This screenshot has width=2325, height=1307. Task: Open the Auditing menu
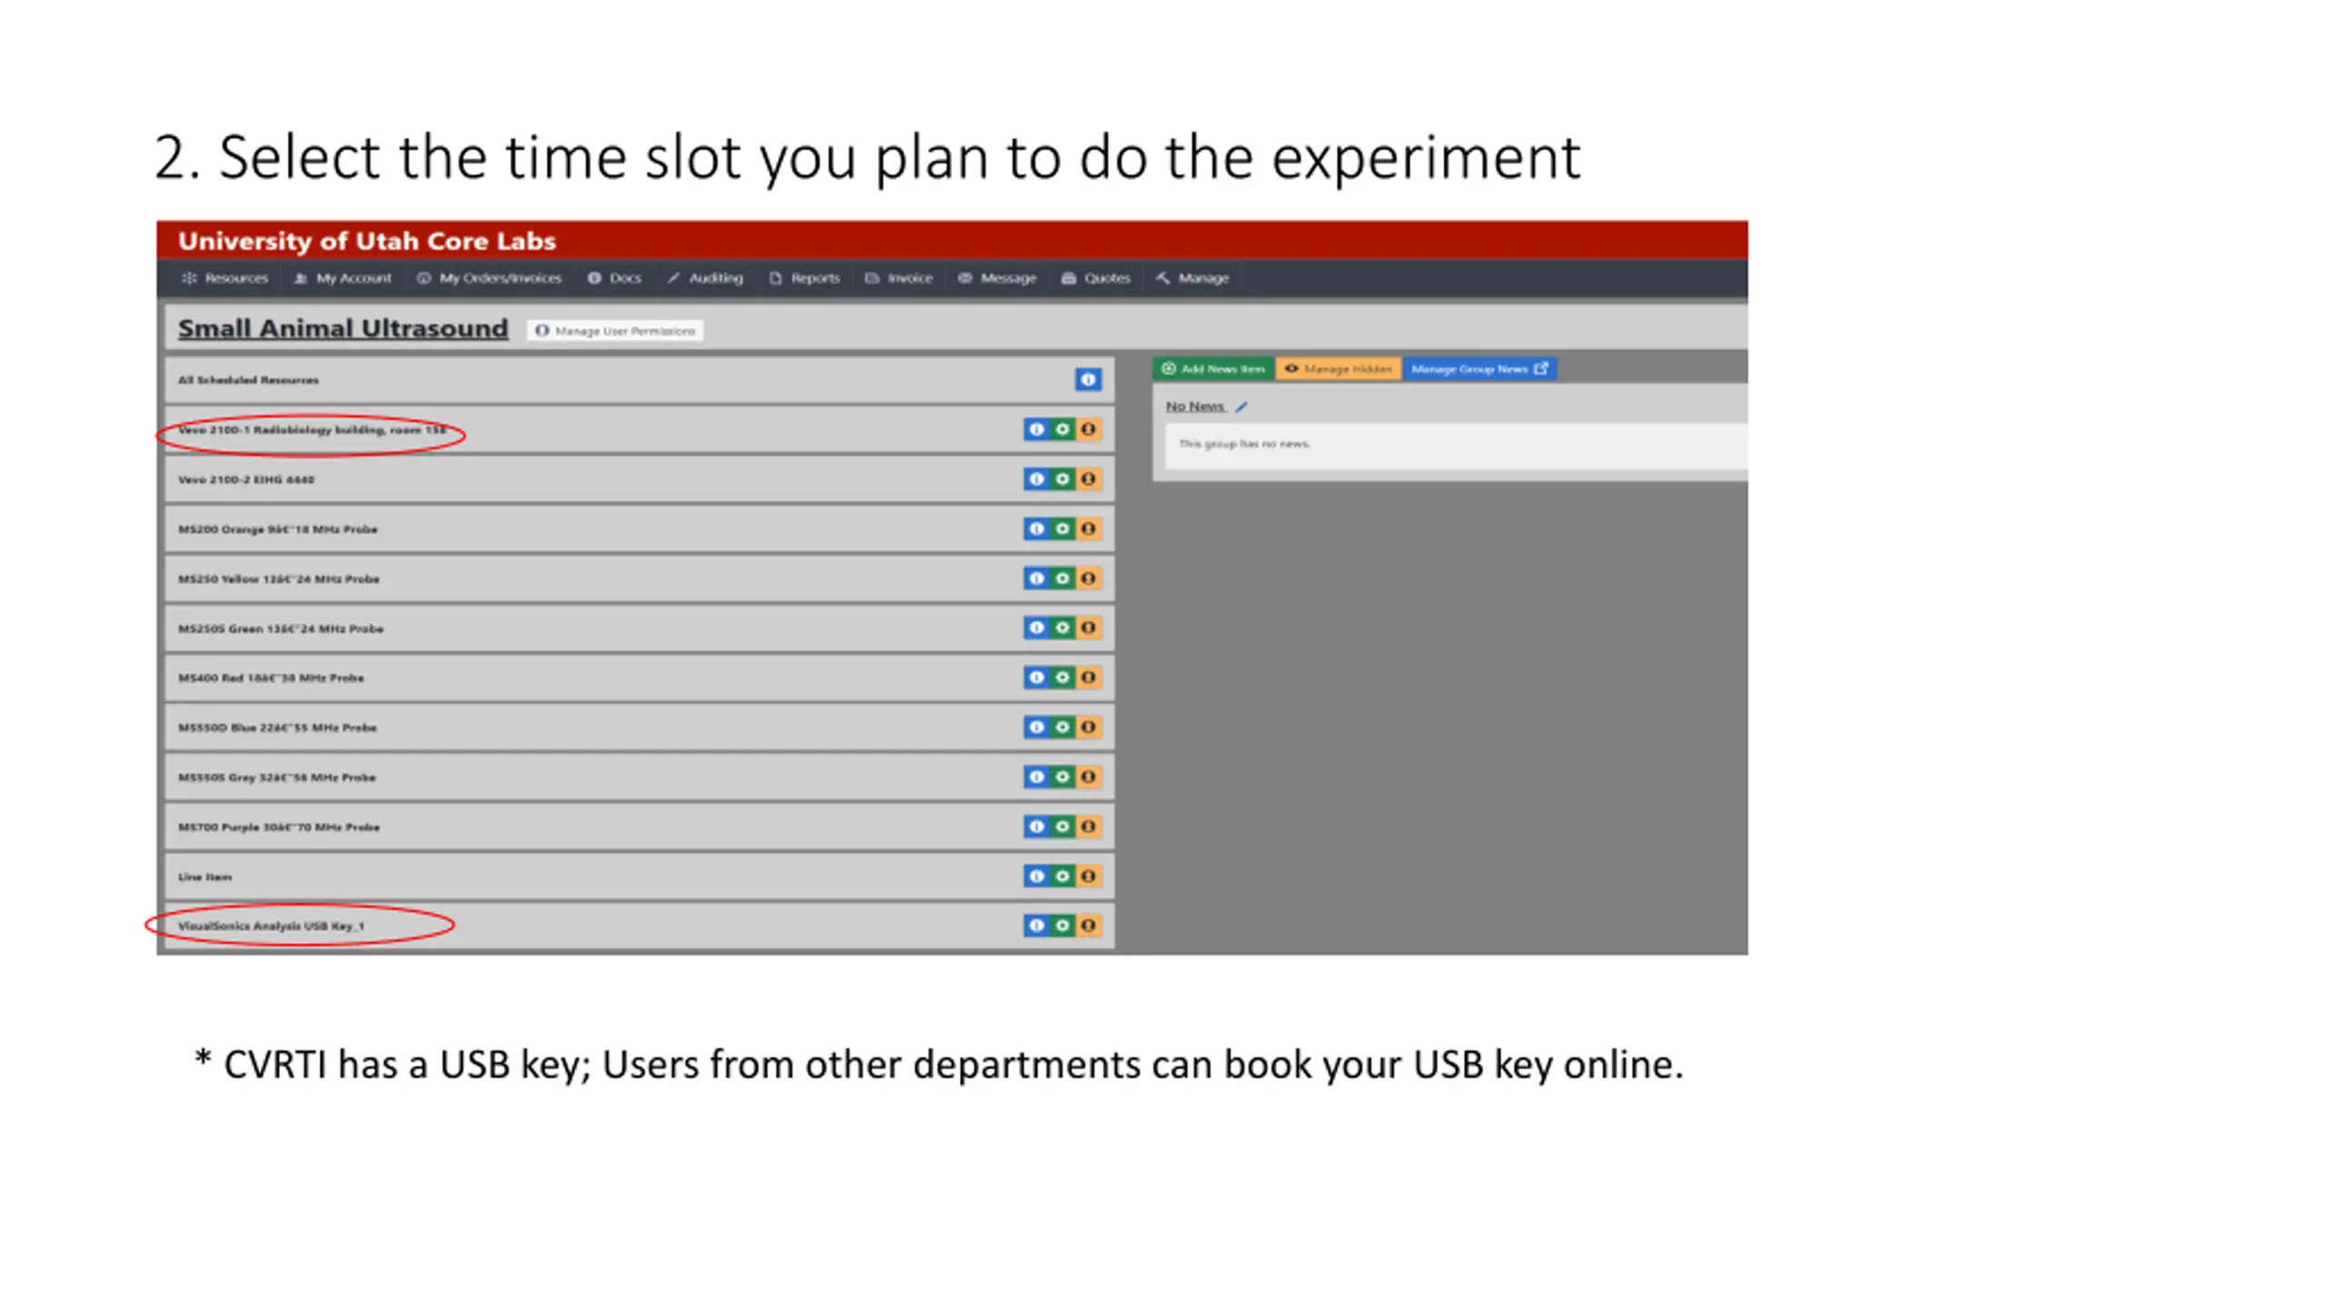[x=705, y=278]
